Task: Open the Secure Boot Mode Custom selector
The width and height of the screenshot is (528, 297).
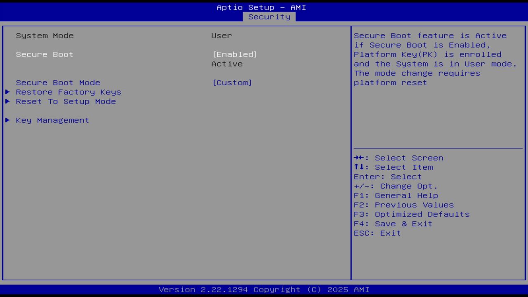Action: (232, 82)
